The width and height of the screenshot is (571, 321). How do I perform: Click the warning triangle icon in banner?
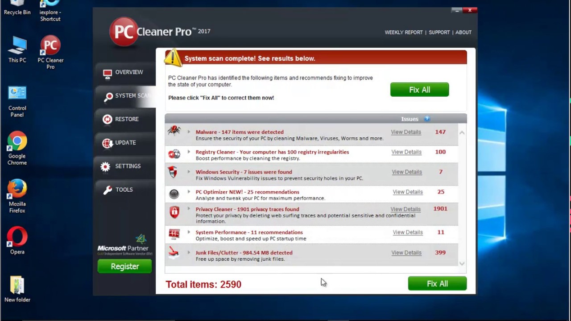pyautogui.click(x=174, y=58)
